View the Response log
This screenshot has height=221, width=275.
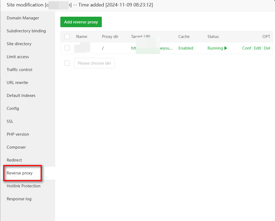point(19,199)
